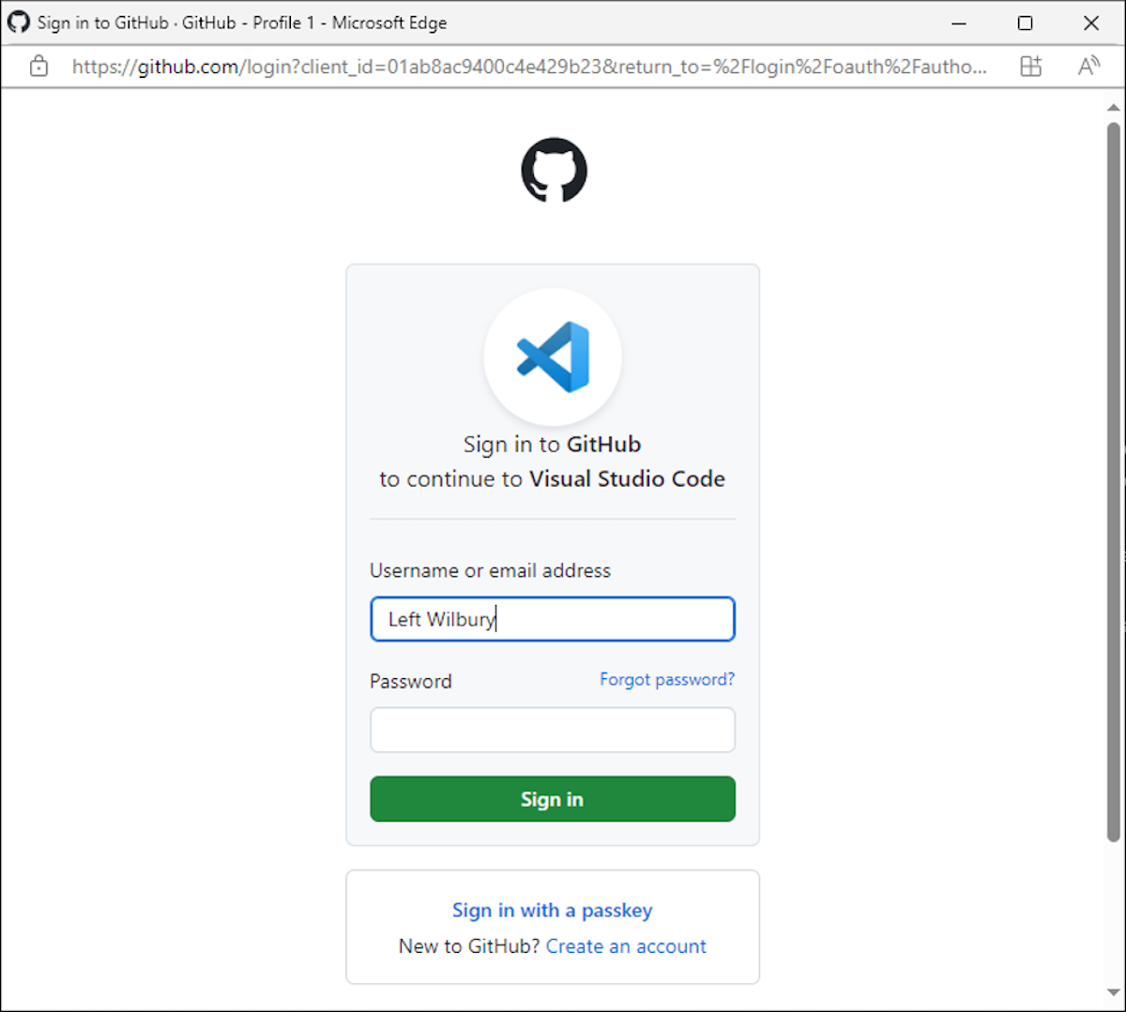Focus the Password input field
Image resolution: width=1126 pixels, height=1012 pixels.
click(x=553, y=730)
